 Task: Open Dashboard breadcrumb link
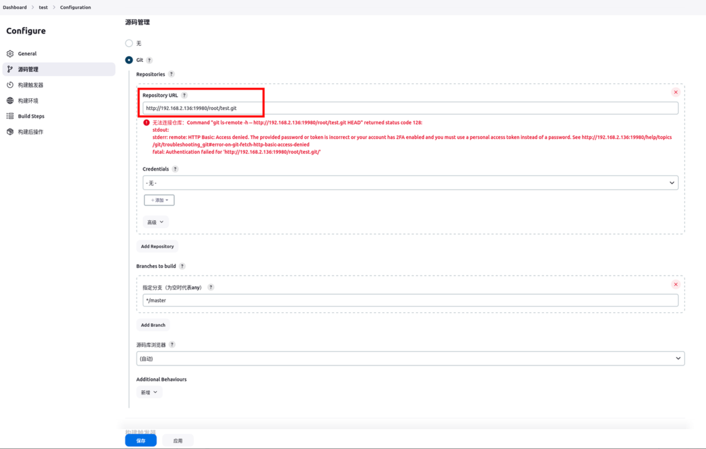pos(15,7)
